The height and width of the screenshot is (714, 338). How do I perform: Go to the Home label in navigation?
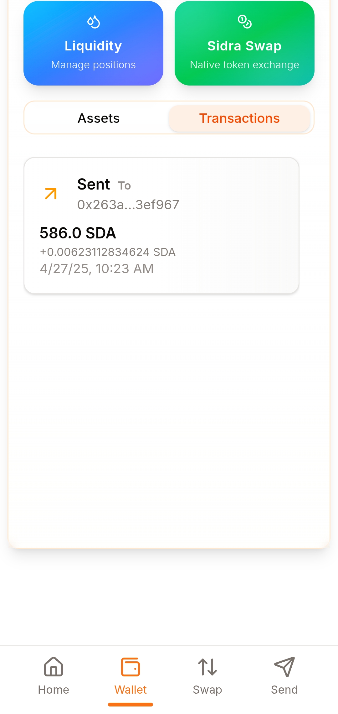54,690
